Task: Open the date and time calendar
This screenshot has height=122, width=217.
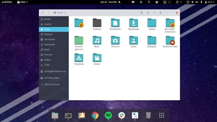Action: (x=109, y=2)
